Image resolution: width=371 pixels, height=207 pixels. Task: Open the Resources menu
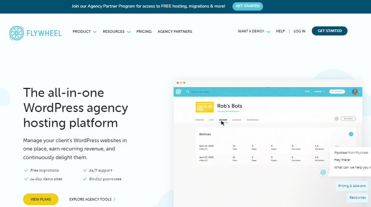point(114,31)
